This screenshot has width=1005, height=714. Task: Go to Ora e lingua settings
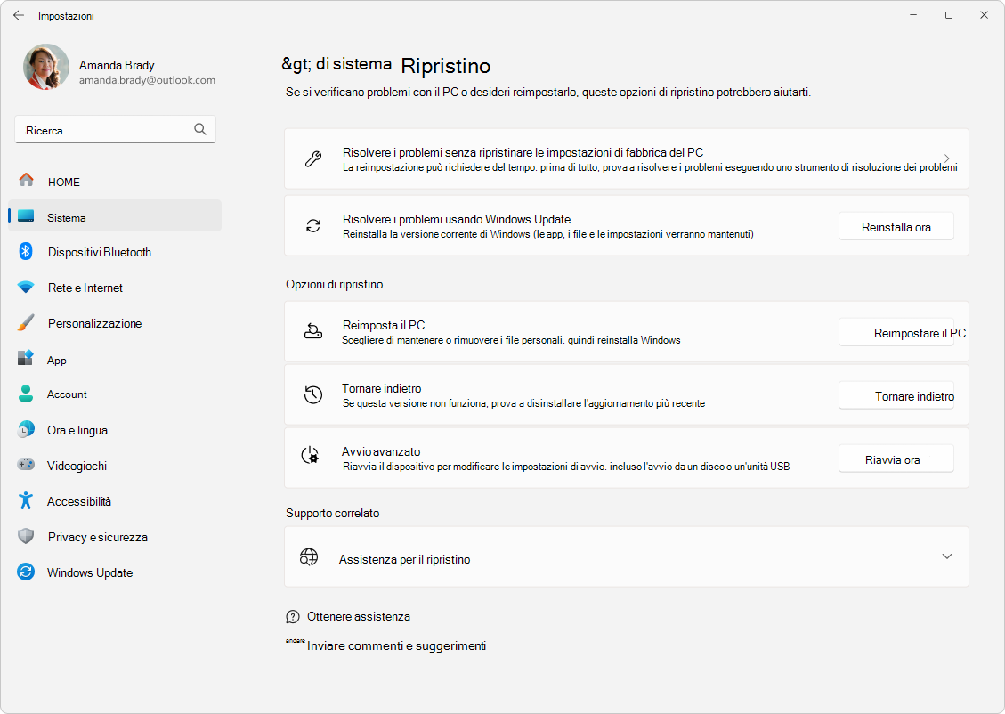coord(77,430)
